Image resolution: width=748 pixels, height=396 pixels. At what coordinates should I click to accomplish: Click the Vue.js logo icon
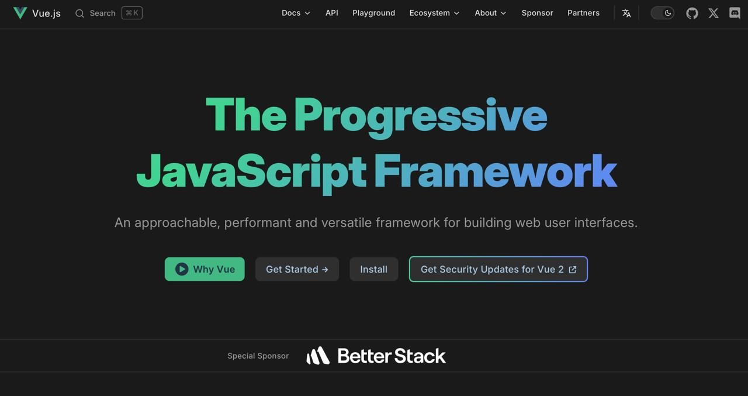pos(20,13)
